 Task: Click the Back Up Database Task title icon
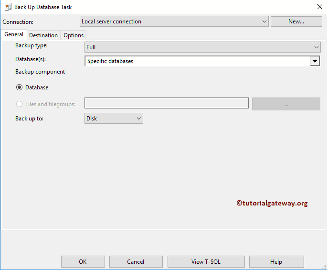pyautogui.click(x=8, y=7)
